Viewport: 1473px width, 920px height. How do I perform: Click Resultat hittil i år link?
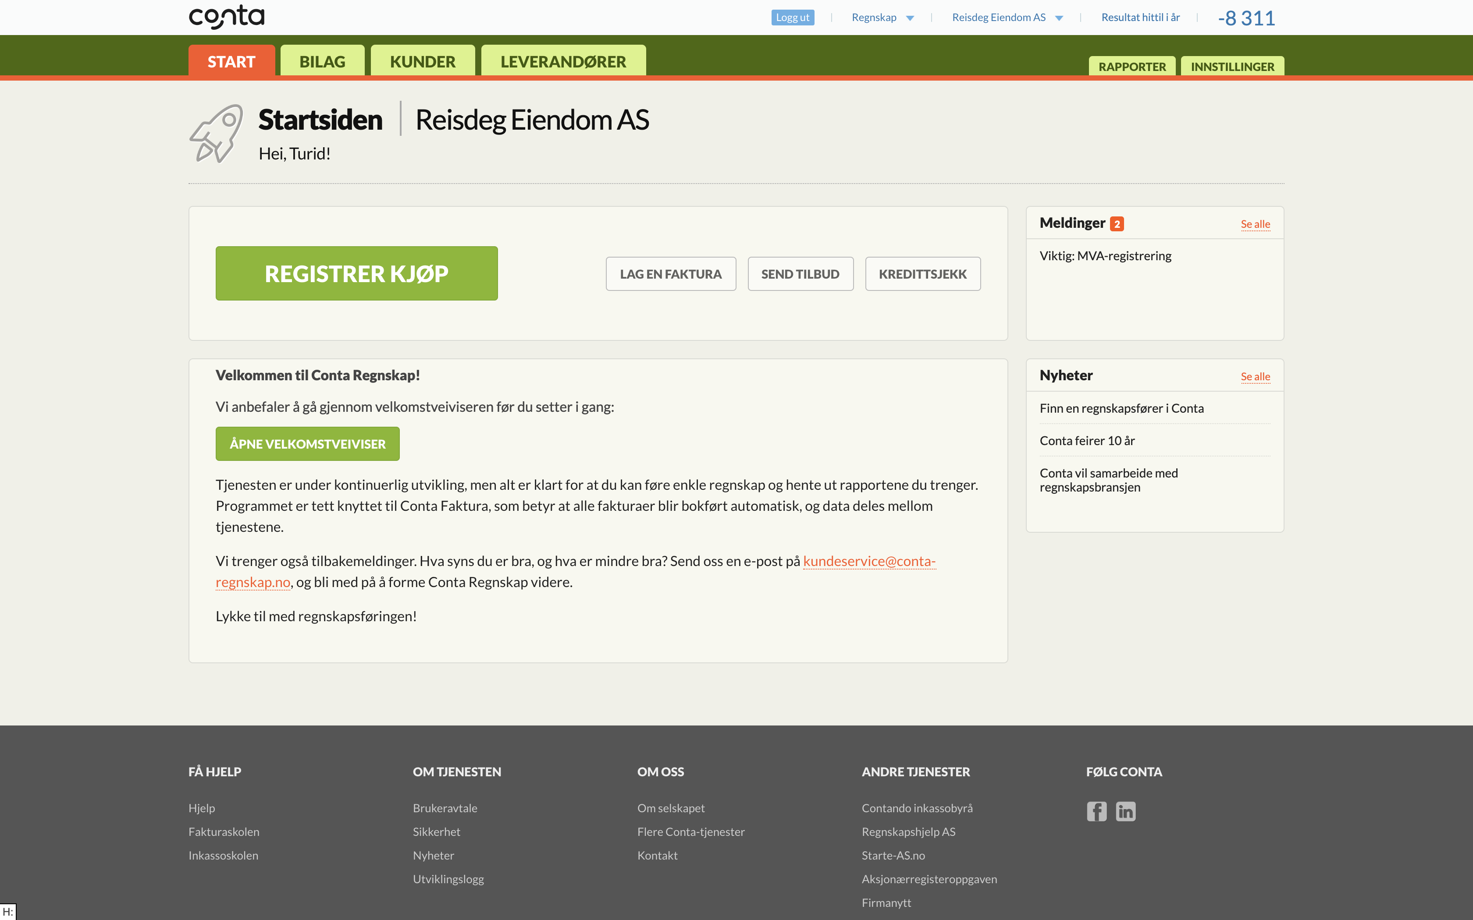(x=1140, y=18)
